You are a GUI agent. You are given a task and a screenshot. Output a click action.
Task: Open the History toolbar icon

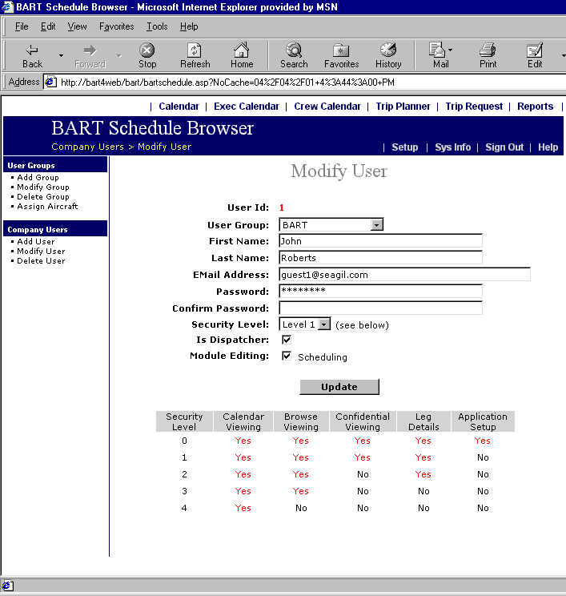(x=388, y=50)
